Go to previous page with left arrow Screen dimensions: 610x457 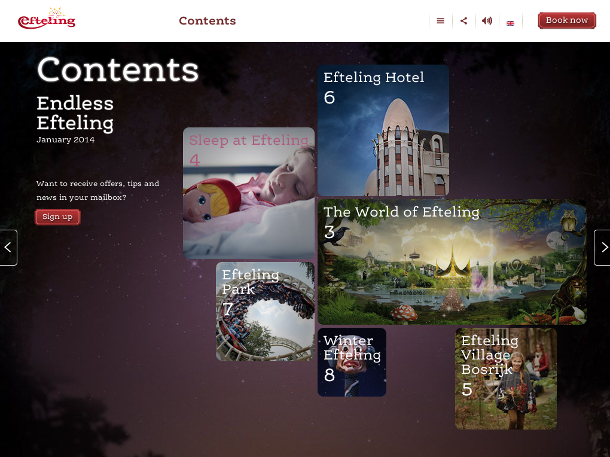8,247
